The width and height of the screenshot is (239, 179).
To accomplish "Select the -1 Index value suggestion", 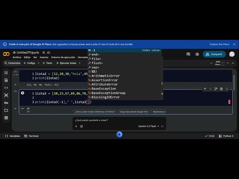I will [124, 50].
